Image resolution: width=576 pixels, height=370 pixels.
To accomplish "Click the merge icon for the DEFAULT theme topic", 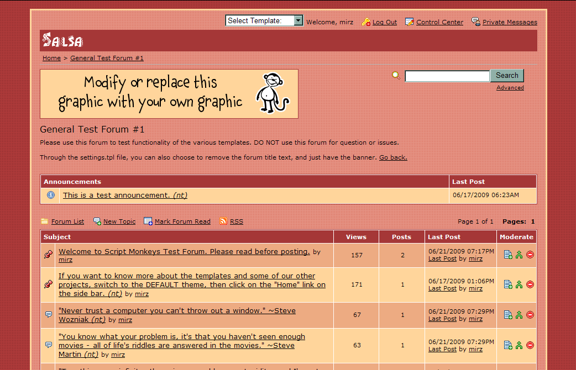I will tap(519, 284).
